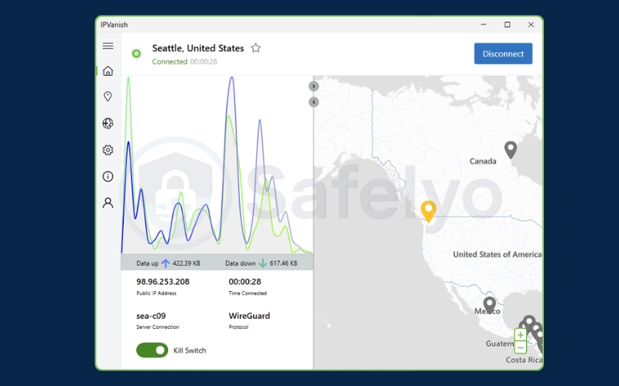Click the traffic graph area
The width and height of the screenshot is (619, 386).
[x=217, y=164]
